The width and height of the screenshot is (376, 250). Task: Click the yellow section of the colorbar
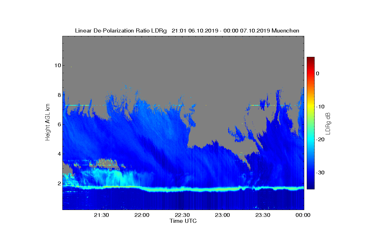[311, 107]
